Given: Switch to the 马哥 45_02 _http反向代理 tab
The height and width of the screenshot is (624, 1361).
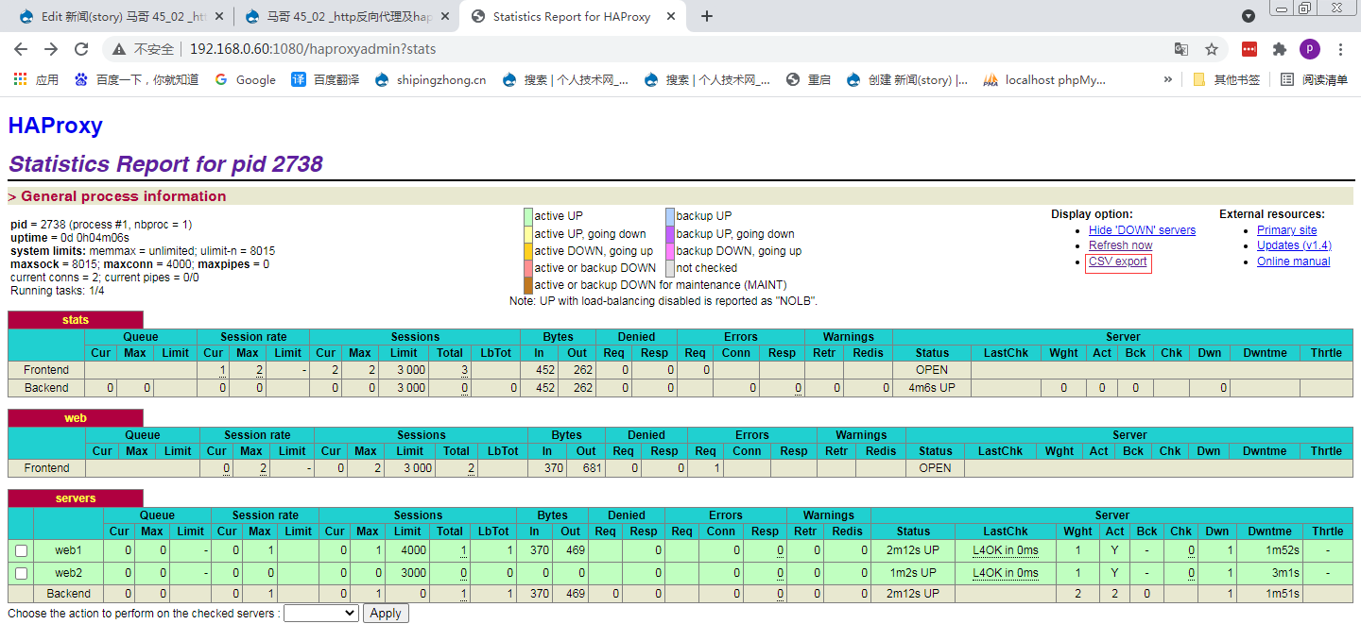Looking at the screenshot, I should [346, 16].
